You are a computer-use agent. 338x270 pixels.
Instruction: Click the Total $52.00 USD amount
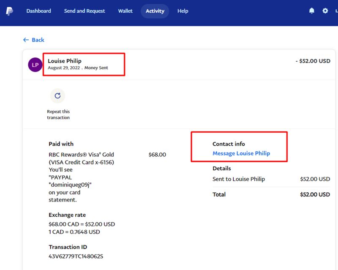pyautogui.click(x=315, y=194)
